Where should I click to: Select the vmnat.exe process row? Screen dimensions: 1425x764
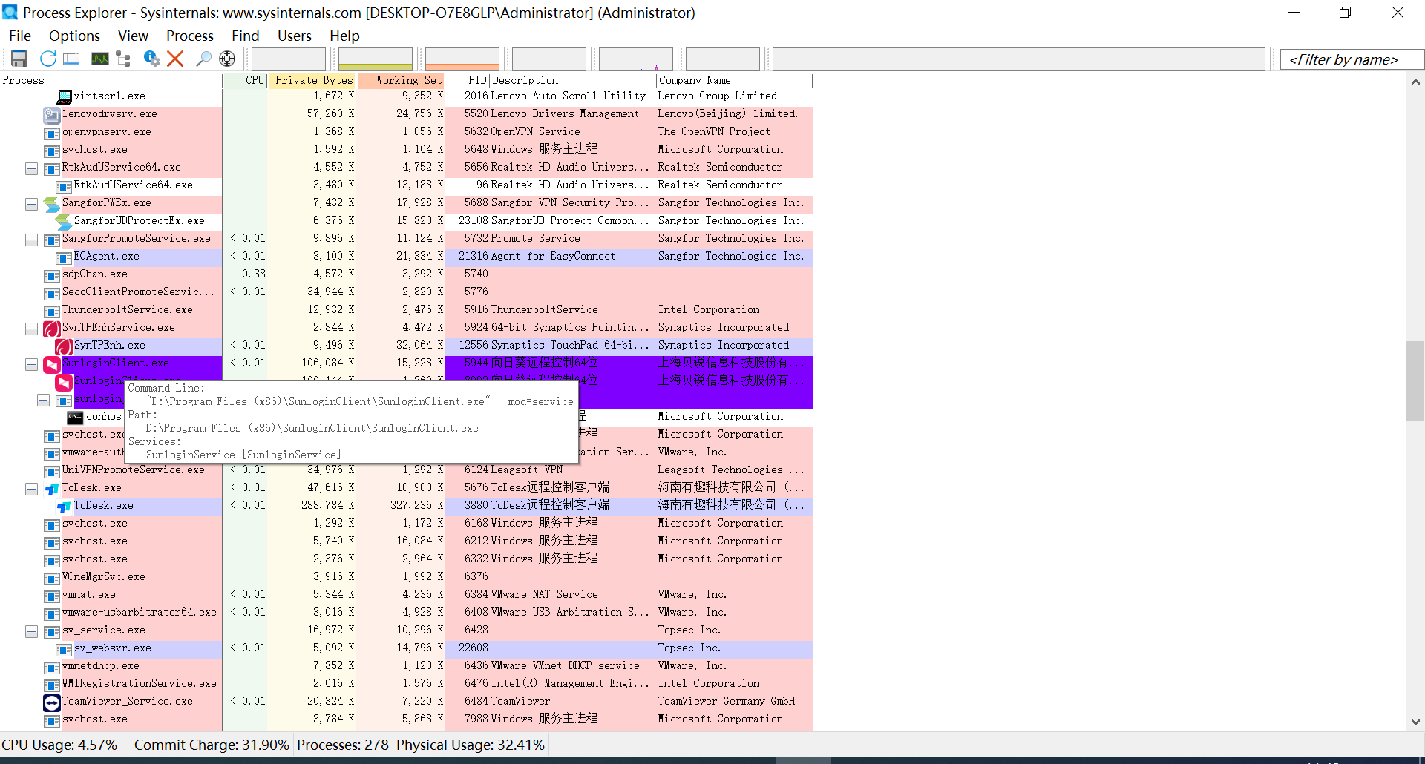click(406, 595)
